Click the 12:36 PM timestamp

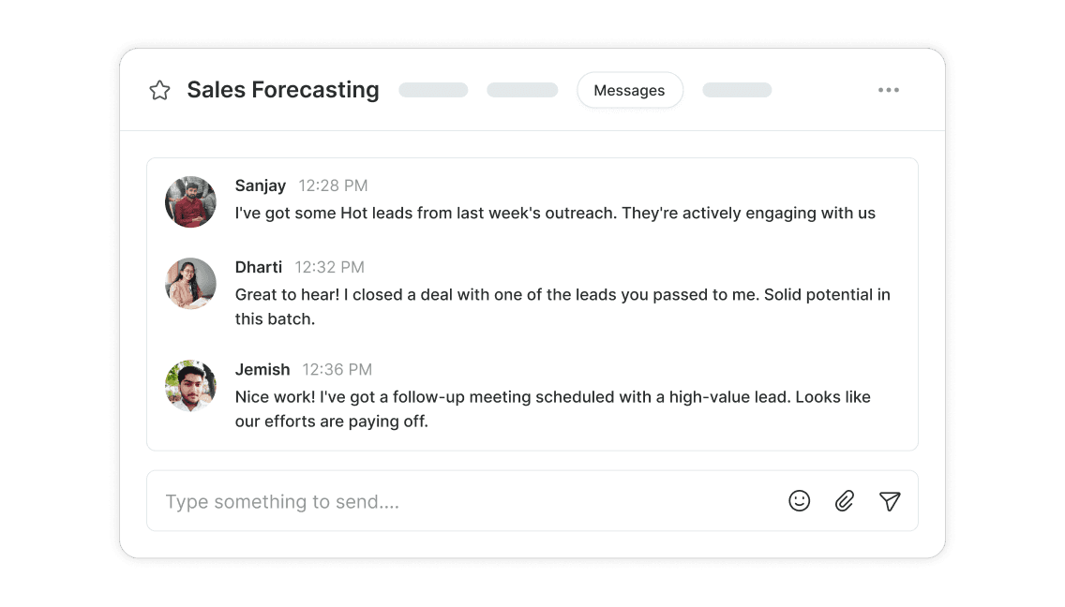337,369
